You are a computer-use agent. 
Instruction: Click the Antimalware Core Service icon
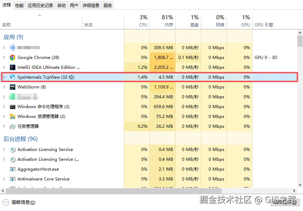click(x=13, y=179)
